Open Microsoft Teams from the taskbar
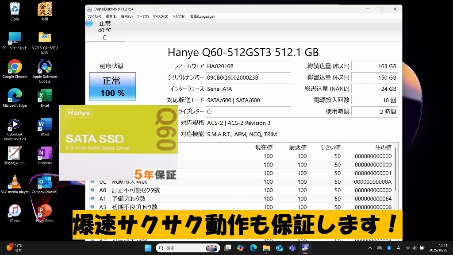453x255 pixels. pos(292,248)
